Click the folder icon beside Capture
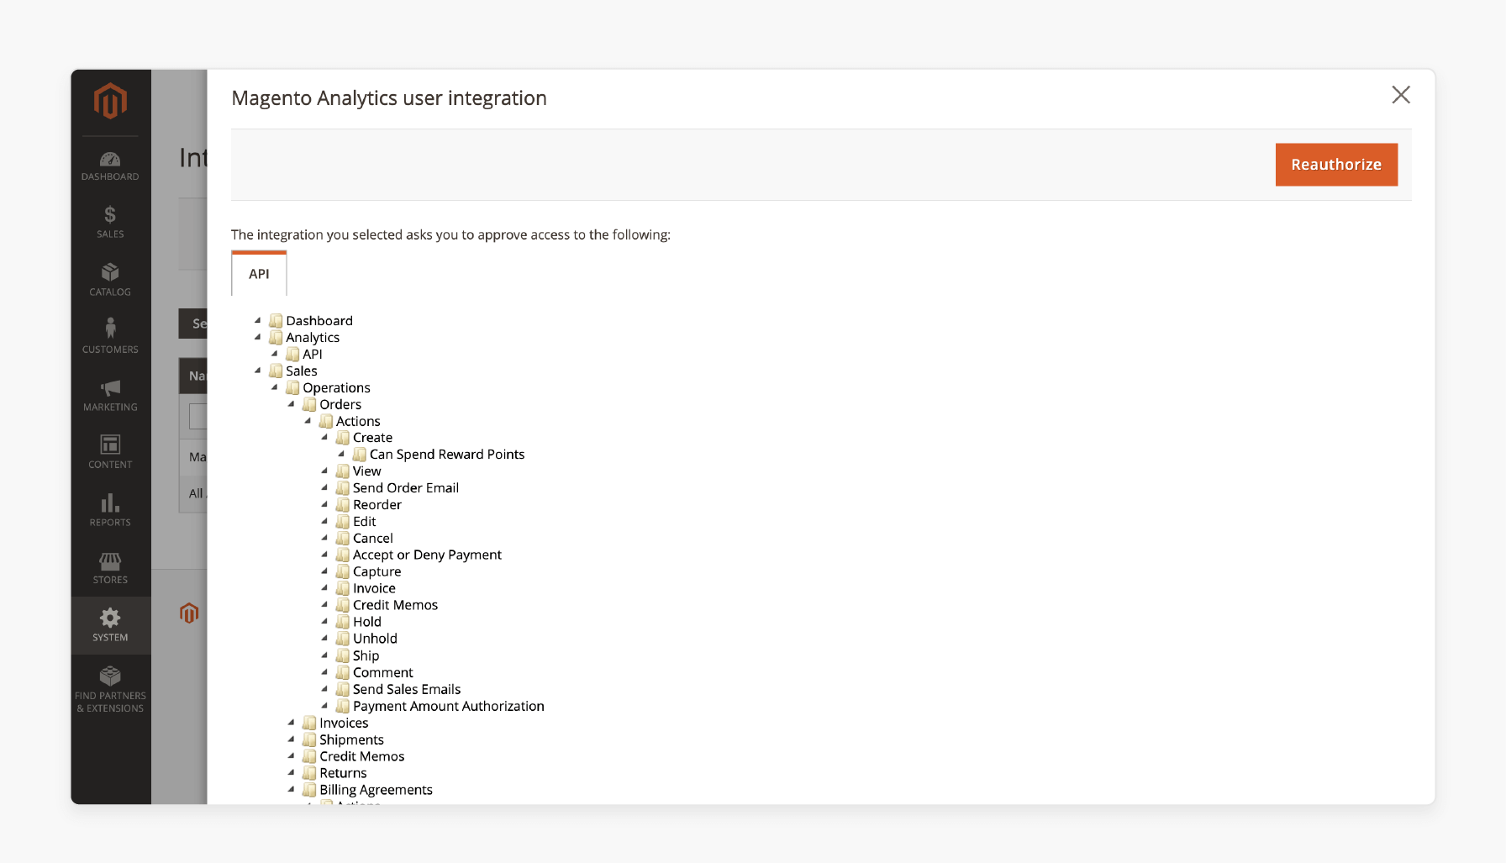This screenshot has width=1506, height=863. pos(343,571)
